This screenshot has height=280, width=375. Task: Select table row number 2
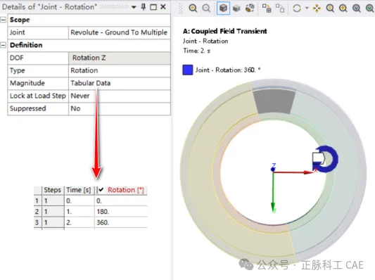[x=37, y=212]
